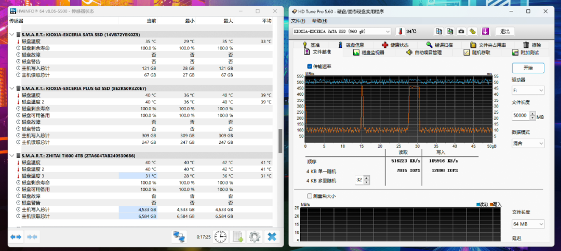Click the clock reset-timer icon in HWiNFO

(220, 236)
